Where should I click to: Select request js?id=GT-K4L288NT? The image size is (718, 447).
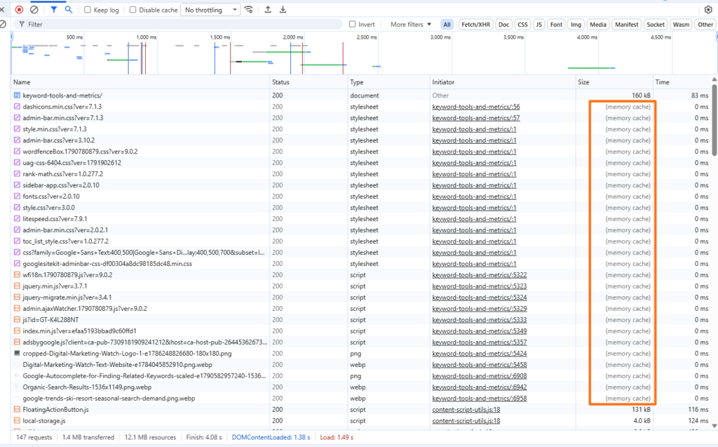click(50, 320)
